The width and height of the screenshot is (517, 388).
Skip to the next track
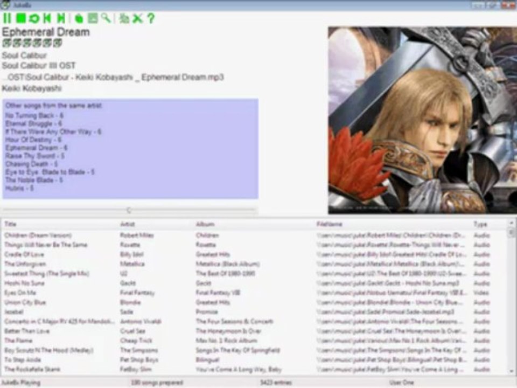click(x=61, y=18)
